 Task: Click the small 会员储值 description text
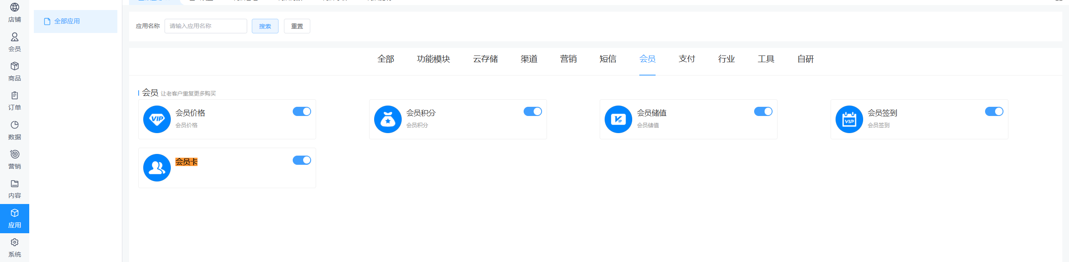pyautogui.click(x=648, y=125)
